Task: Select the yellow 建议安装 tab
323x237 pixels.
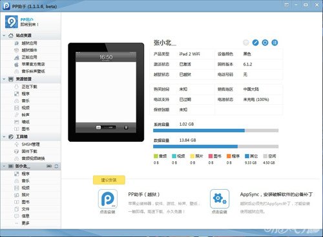Action: tap(109, 180)
